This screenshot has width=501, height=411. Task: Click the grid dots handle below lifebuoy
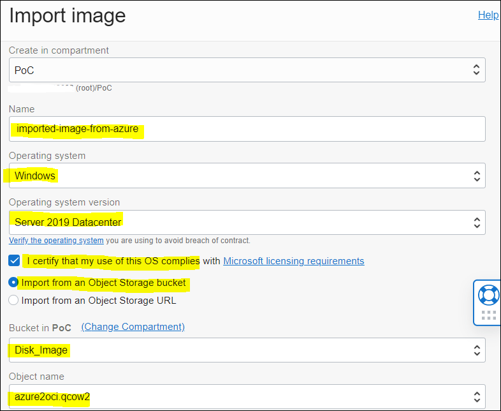489,315
